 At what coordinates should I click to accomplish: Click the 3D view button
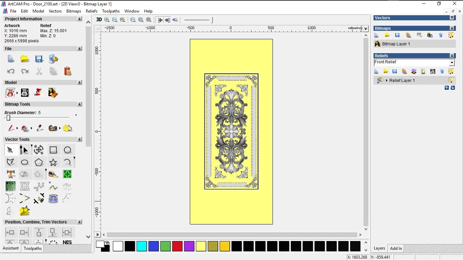pyautogui.click(x=99, y=20)
